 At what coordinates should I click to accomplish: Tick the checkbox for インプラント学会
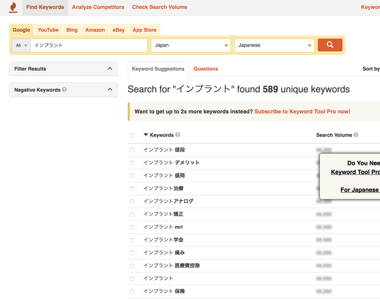(x=133, y=240)
